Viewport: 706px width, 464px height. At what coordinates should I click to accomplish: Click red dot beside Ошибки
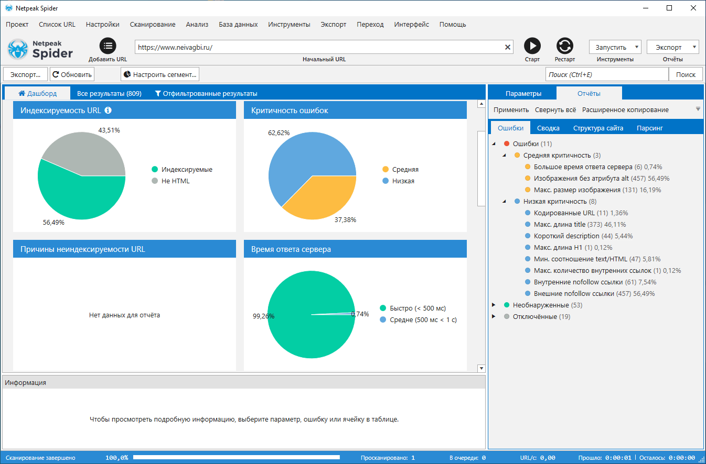(507, 144)
